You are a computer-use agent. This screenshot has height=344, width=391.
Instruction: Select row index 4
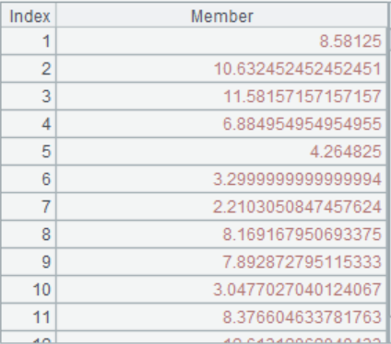(29, 124)
